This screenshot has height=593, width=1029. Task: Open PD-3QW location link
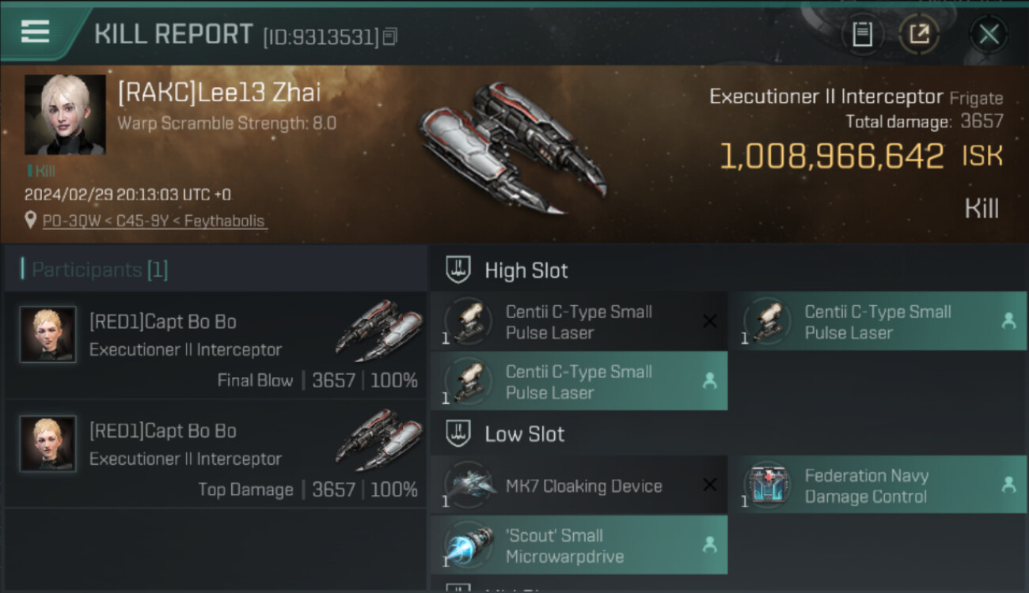coord(154,221)
